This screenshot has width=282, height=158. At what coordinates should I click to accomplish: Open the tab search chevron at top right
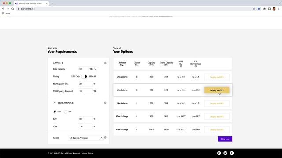pos(278,4)
